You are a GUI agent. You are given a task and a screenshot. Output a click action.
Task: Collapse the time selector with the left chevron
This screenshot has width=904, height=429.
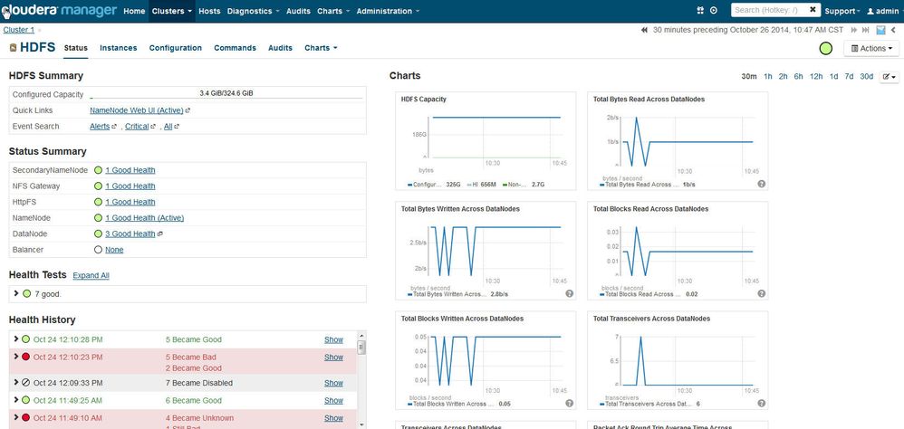tap(891, 30)
